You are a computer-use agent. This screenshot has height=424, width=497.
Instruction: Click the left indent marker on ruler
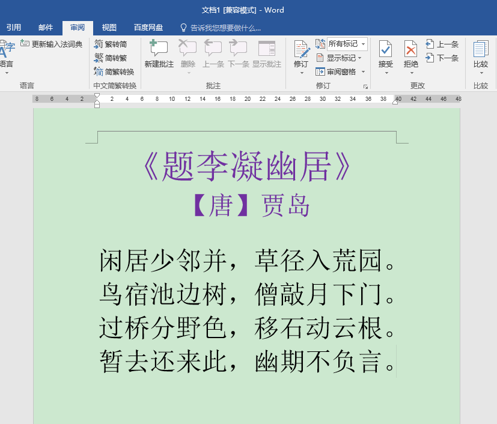pyautogui.click(x=97, y=105)
